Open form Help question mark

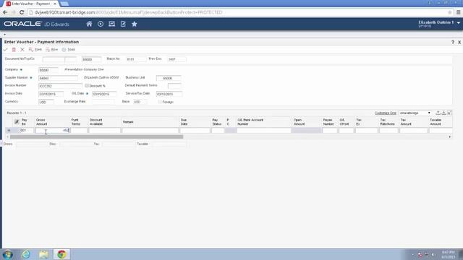coord(453,43)
